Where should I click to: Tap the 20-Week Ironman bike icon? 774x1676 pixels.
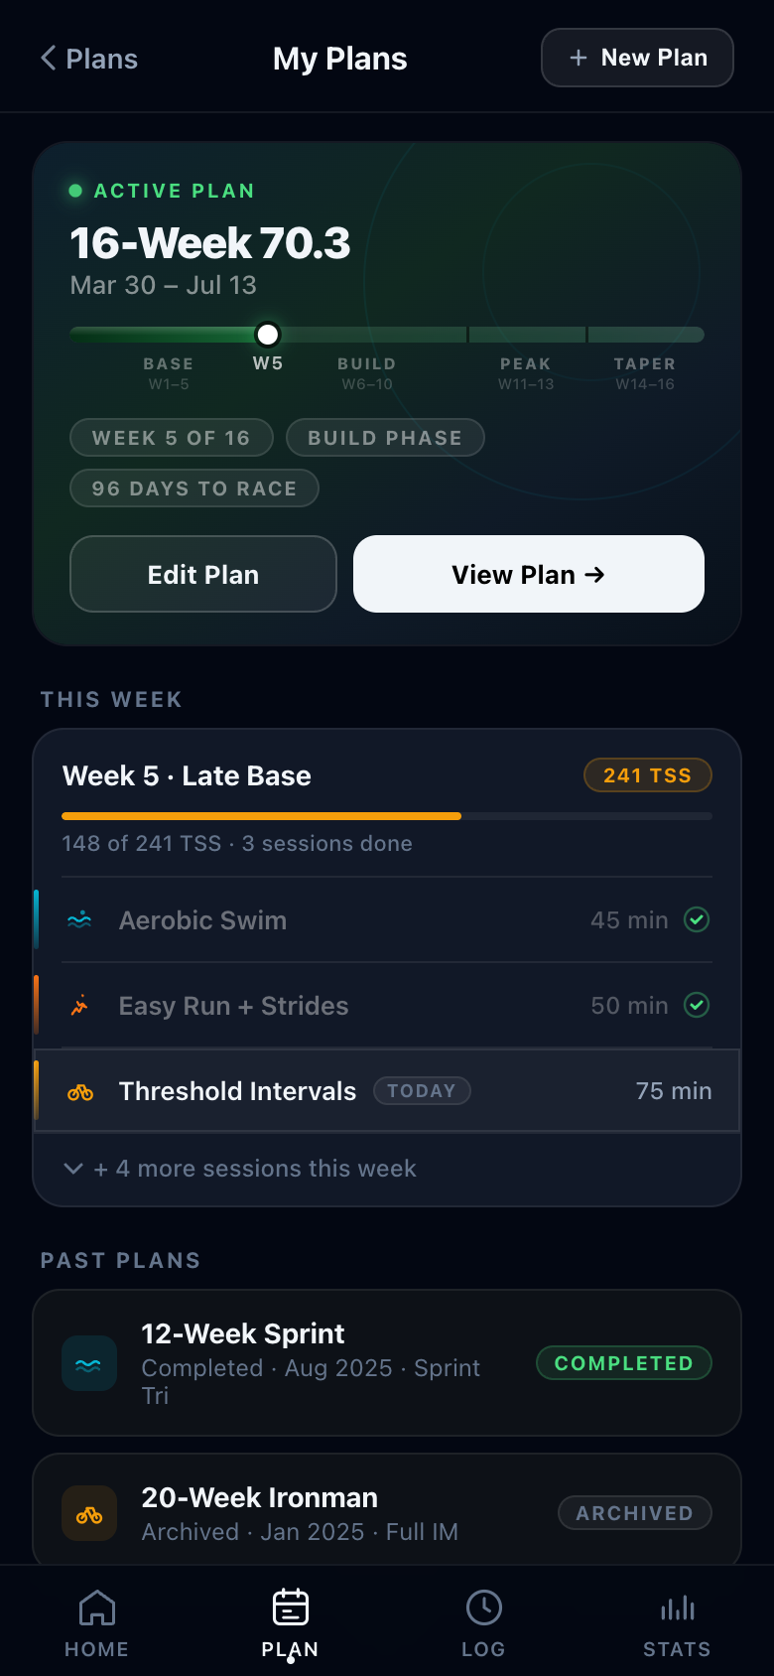pos(89,1513)
